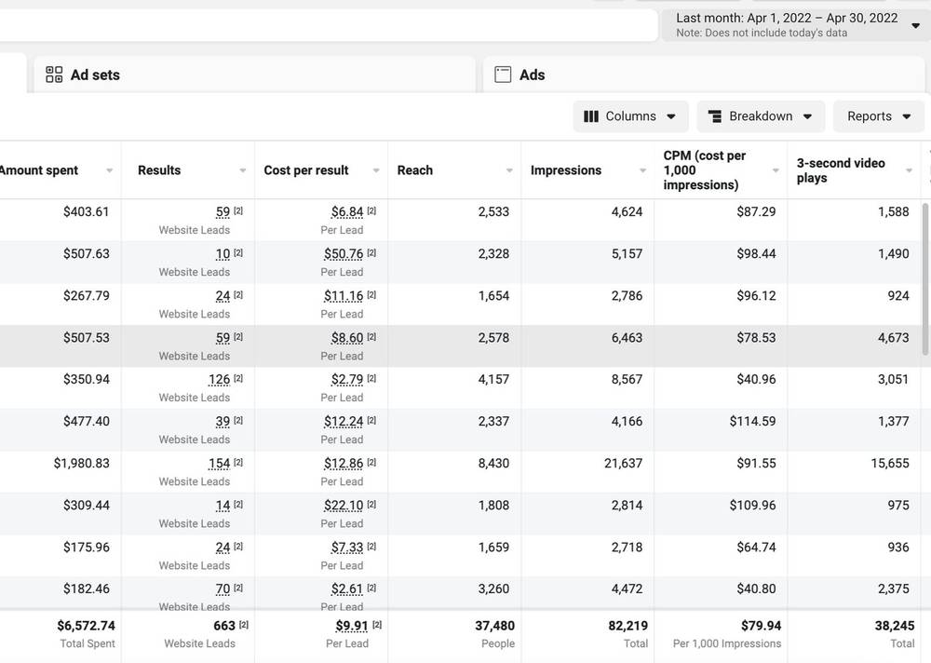Image resolution: width=931 pixels, height=663 pixels.
Task: Open Results column header menu arrow
Action: point(242,170)
